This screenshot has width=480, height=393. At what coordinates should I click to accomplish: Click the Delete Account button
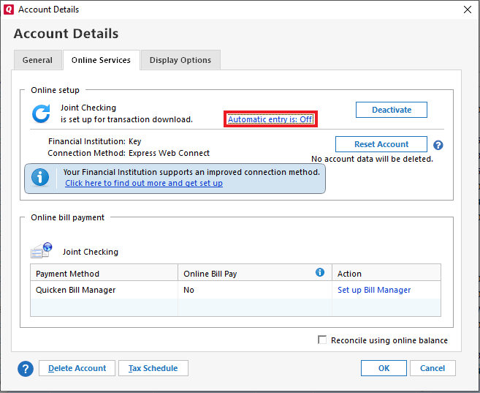pos(77,368)
